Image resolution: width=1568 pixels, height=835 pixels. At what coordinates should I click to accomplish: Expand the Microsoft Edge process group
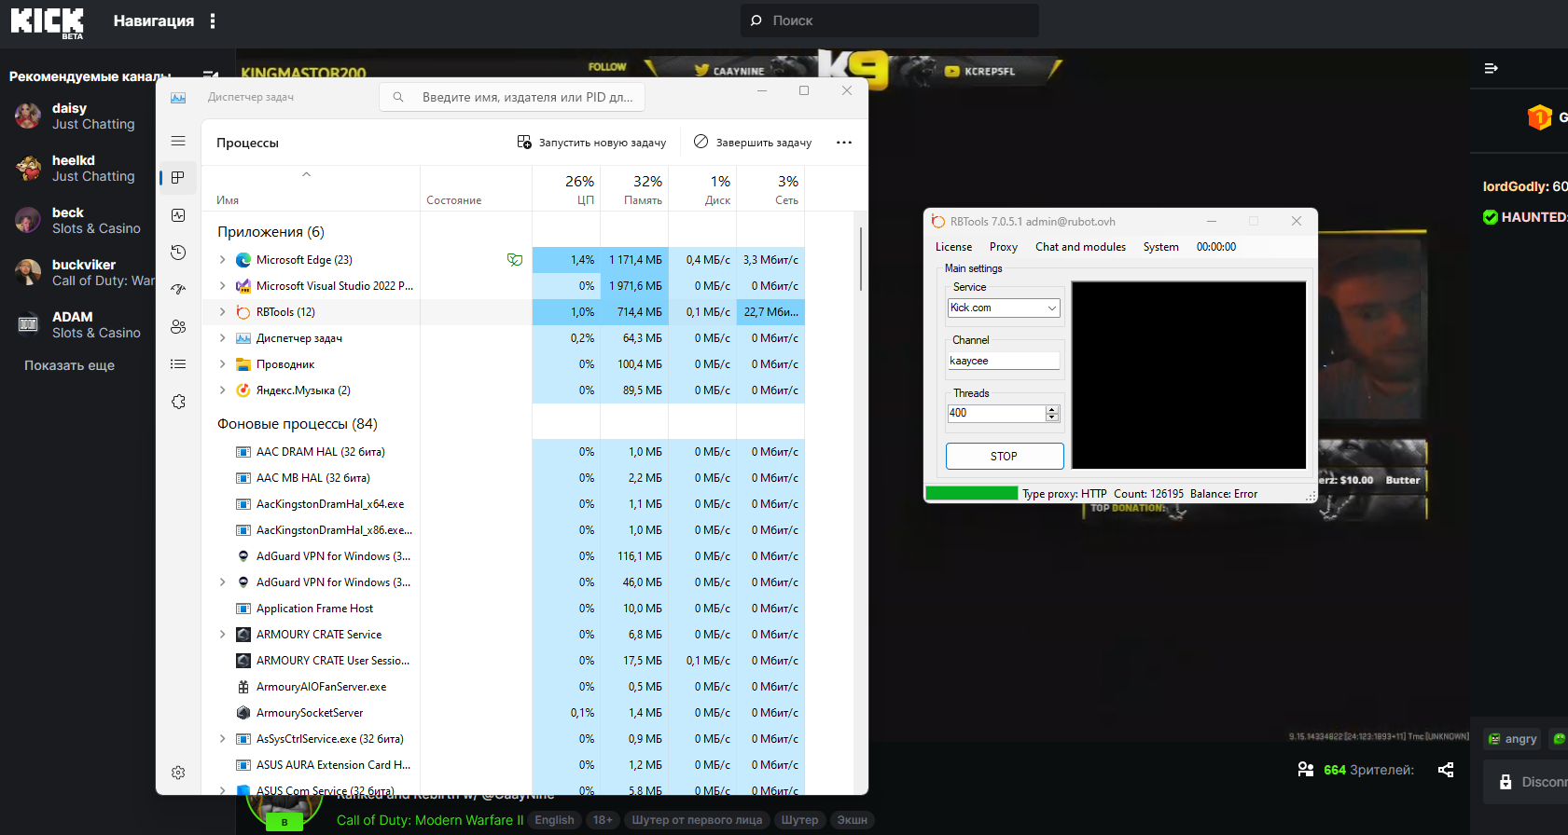tap(223, 260)
